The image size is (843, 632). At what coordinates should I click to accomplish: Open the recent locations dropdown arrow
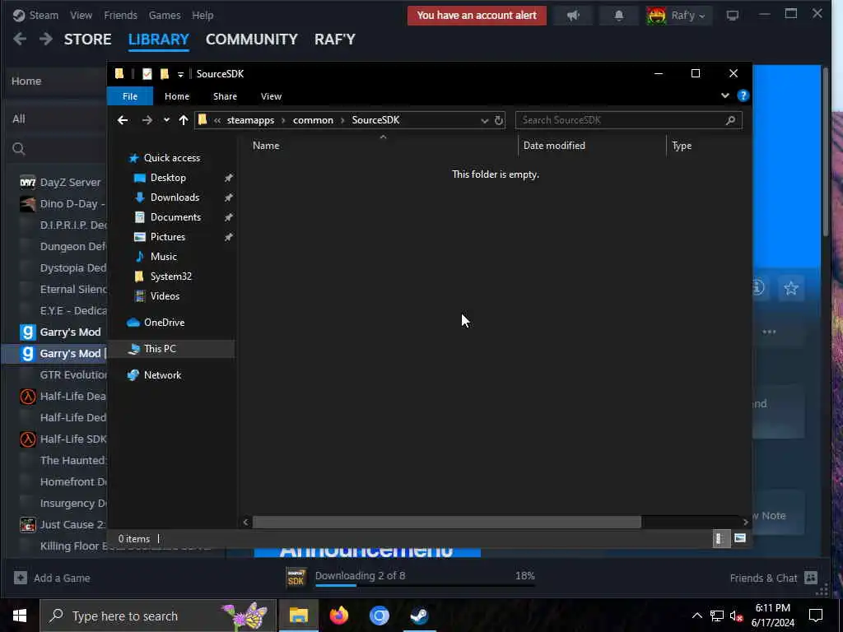point(166,120)
